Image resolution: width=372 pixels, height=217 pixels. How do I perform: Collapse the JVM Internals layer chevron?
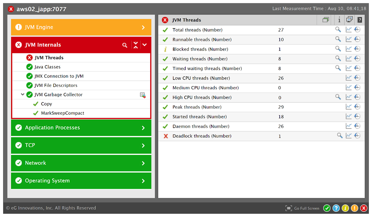[144, 45]
